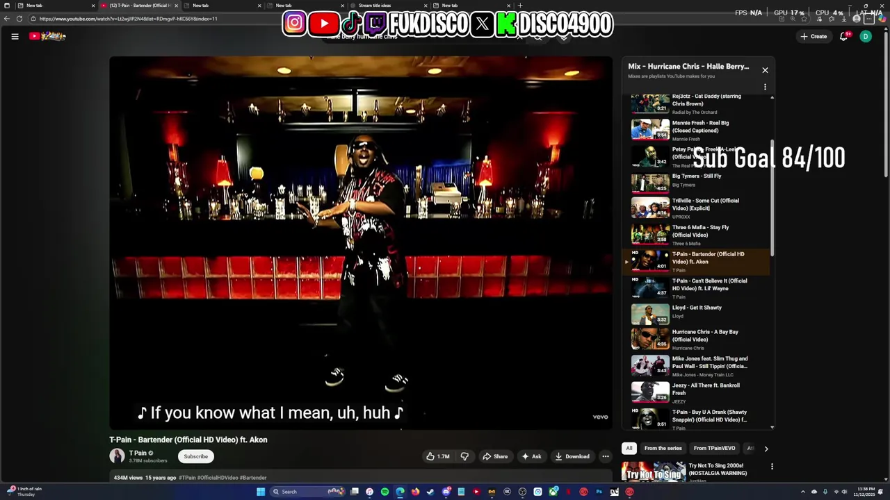Open the weather widget 1 inch of rain

pyautogui.click(x=24, y=491)
